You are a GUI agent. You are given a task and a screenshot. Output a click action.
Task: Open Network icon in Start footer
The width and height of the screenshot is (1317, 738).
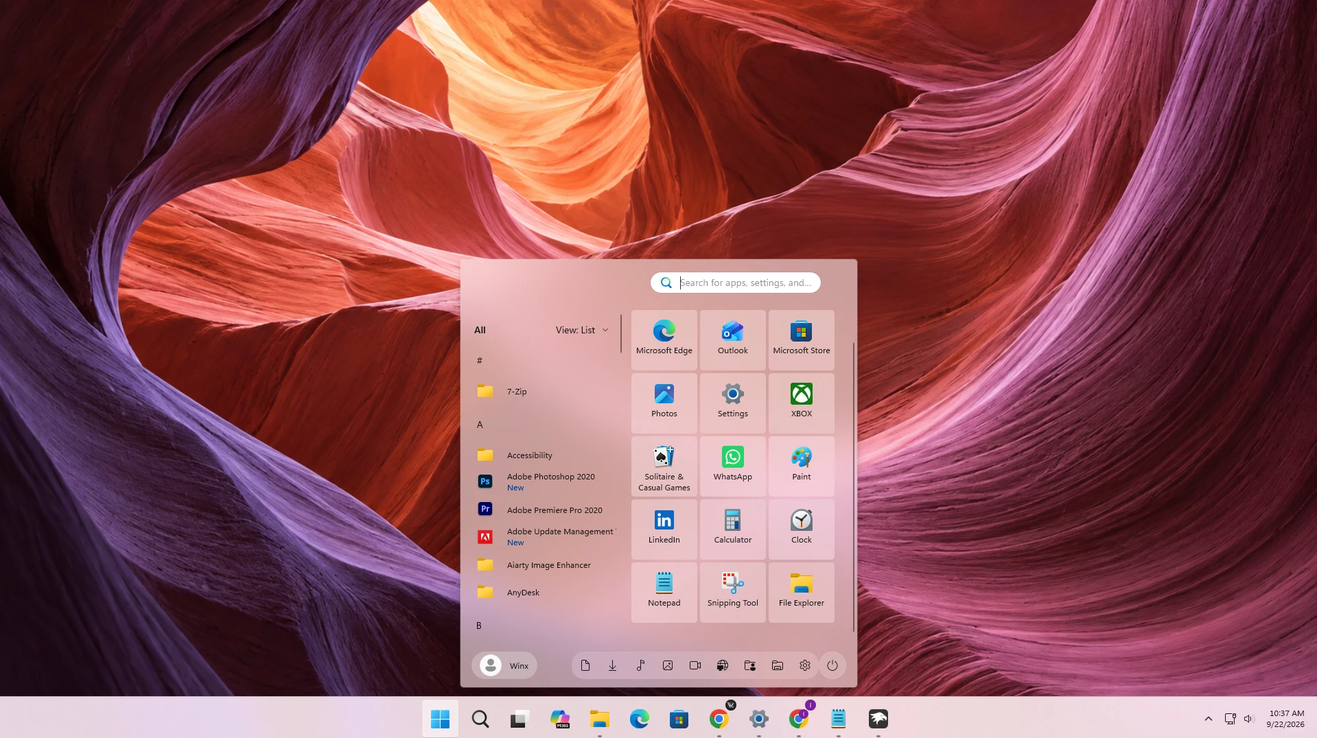(723, 665)
